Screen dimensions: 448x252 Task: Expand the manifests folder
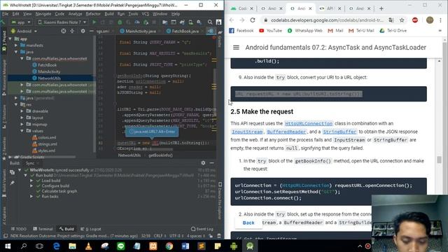(x=16, y=45)
